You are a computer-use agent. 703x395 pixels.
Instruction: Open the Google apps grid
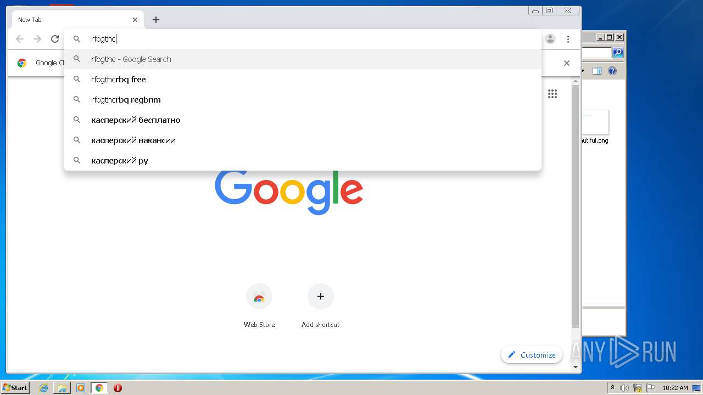[553, 94]
